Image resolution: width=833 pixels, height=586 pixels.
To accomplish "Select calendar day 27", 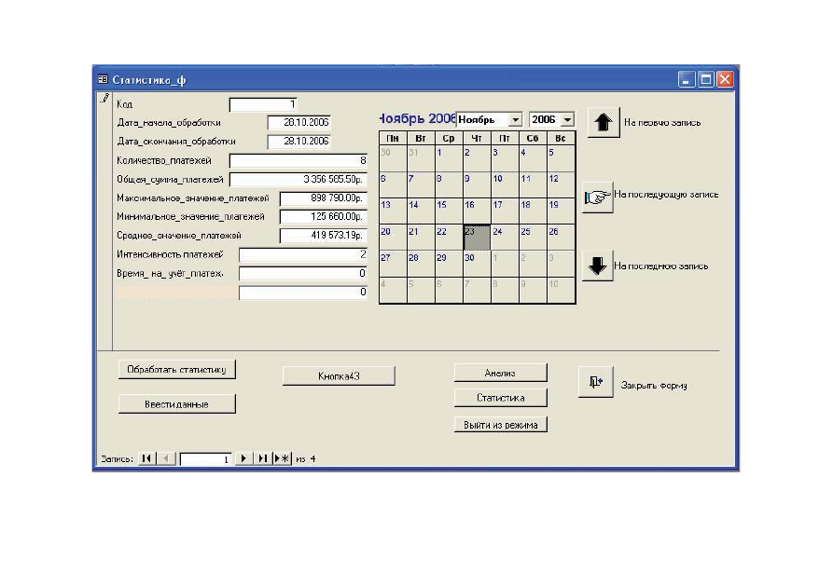I will (x=393, y=264).
